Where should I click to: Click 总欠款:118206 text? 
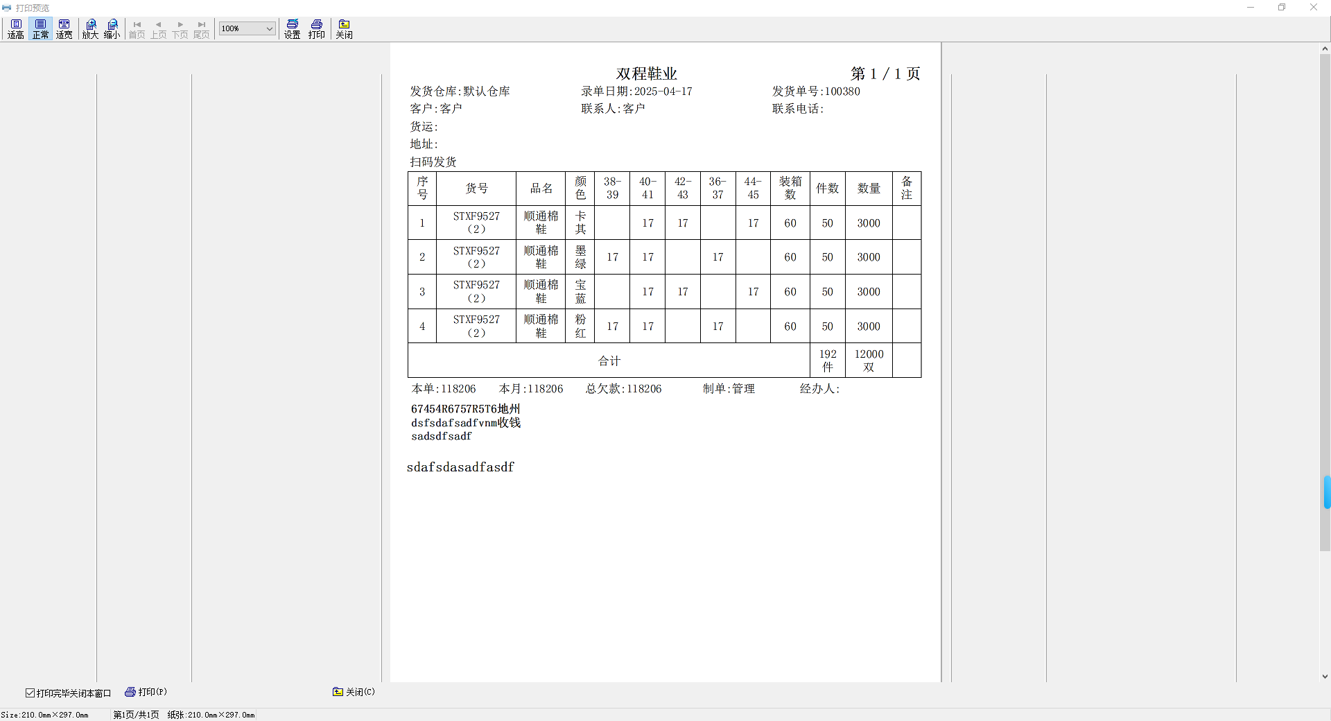click(623, 389)
